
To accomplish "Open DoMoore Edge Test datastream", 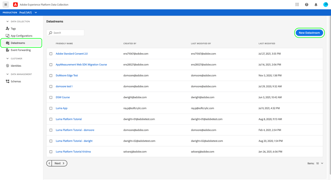I will coord(67,76).
